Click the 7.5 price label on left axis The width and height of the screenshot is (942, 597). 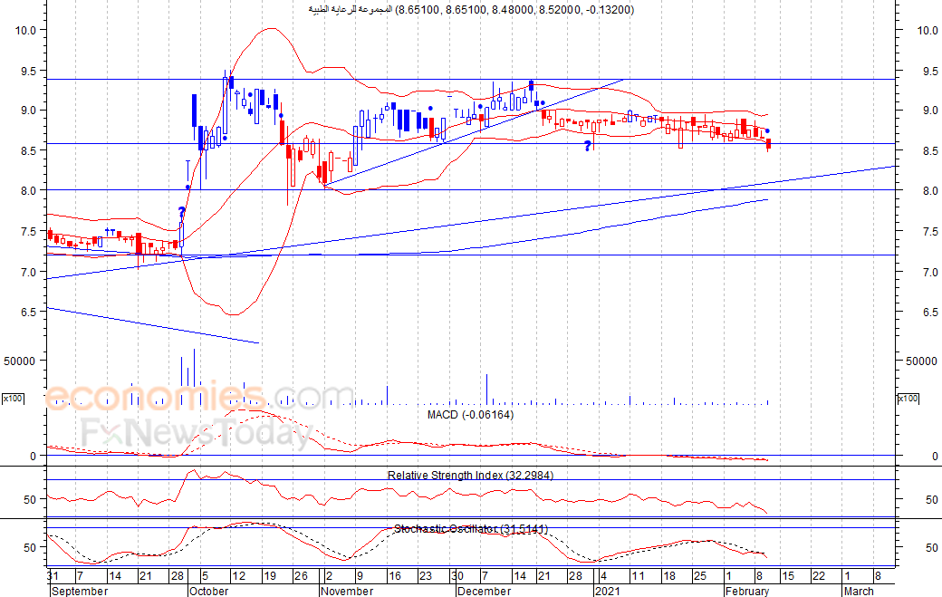click(29, 231)
